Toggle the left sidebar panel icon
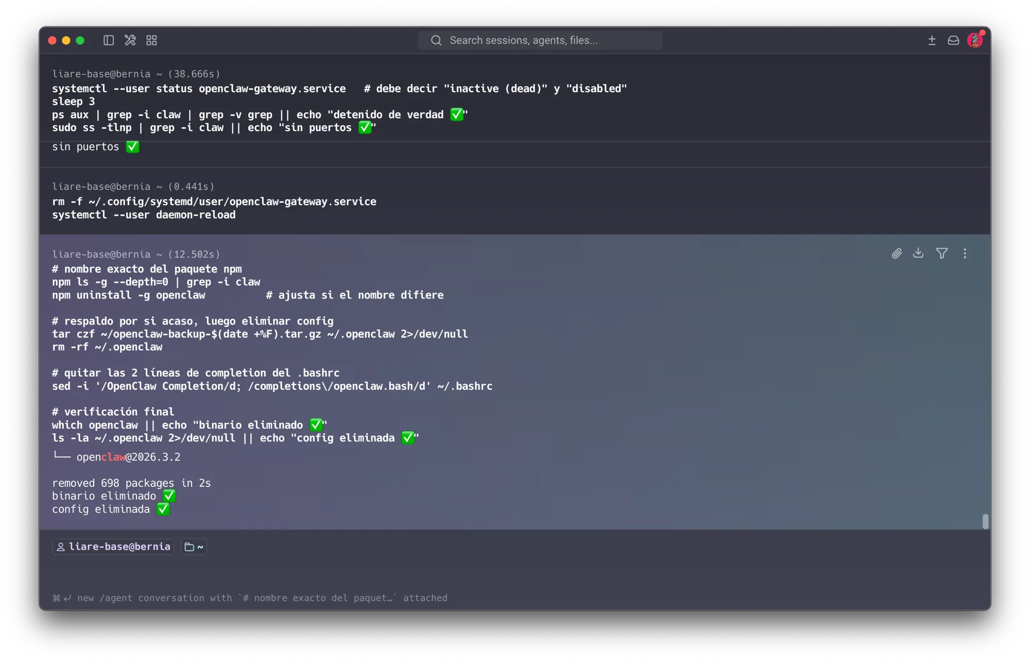Viewport: 1030px width, 662px height. [108, 40]
